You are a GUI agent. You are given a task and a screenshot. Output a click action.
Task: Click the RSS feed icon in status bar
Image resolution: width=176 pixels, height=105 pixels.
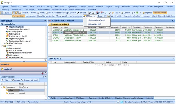[122, 102]
